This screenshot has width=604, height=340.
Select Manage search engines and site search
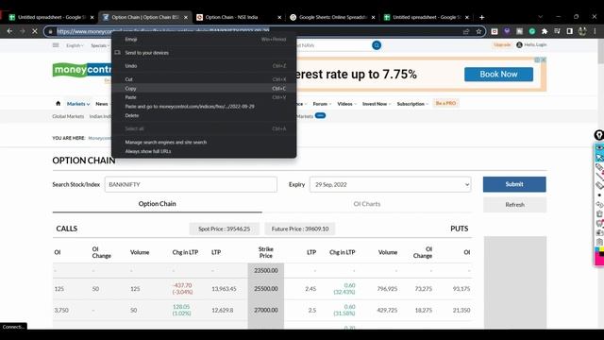pos(204,143)
